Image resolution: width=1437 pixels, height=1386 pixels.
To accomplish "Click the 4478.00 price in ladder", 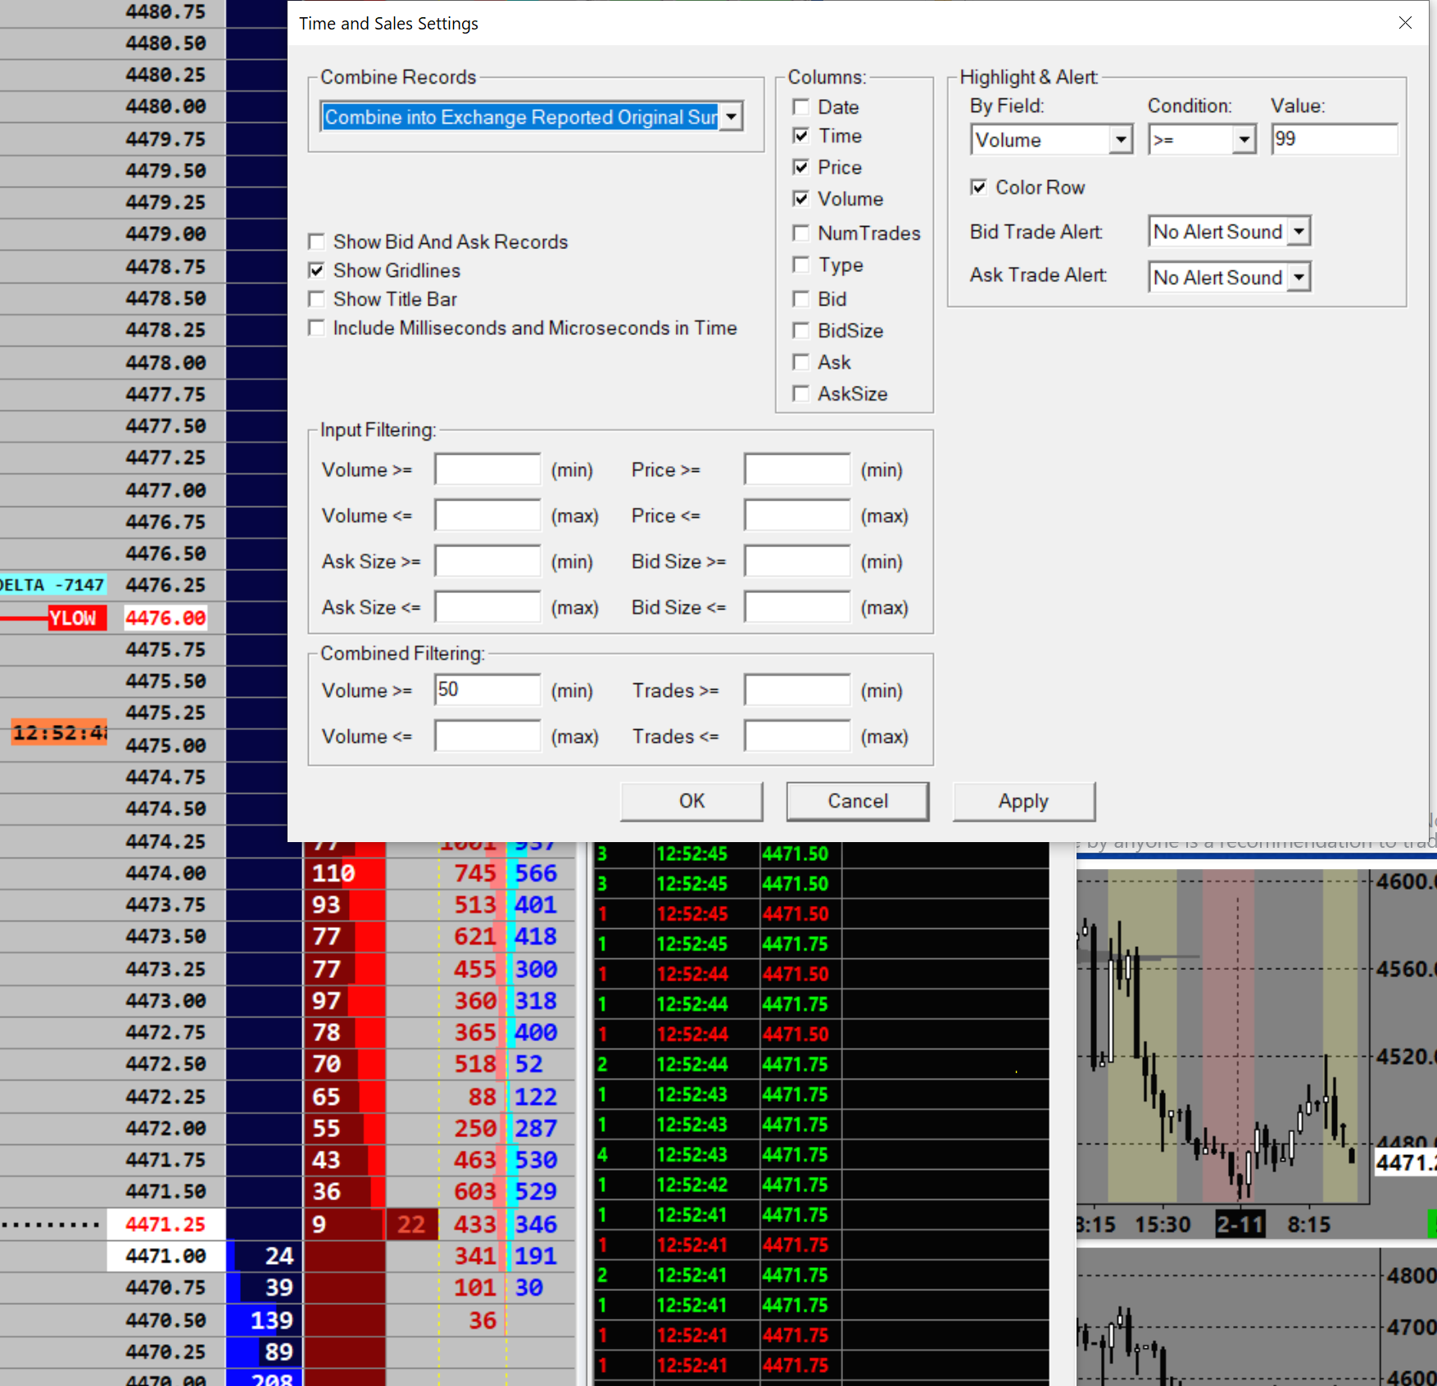I will pyautogui.click(x=165, y=362).
